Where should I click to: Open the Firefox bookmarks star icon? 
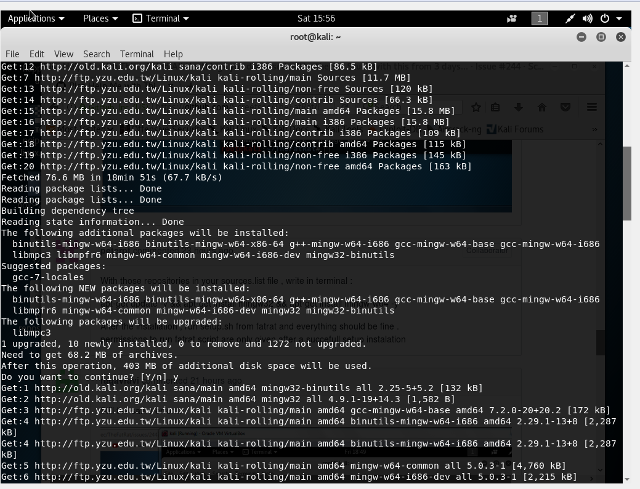476,107
